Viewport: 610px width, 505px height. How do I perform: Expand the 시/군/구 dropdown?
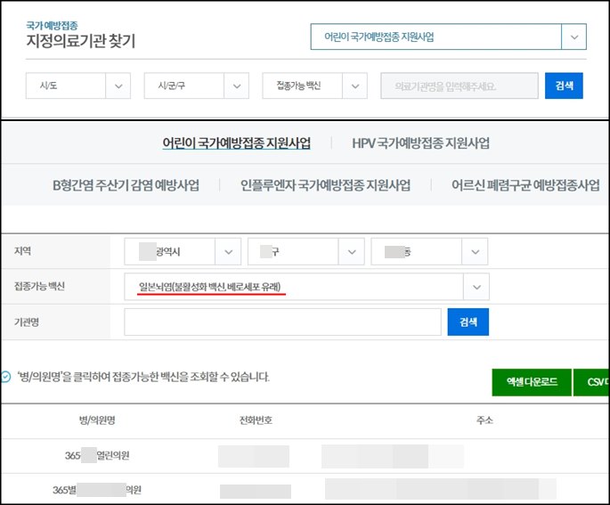point(197,86)
